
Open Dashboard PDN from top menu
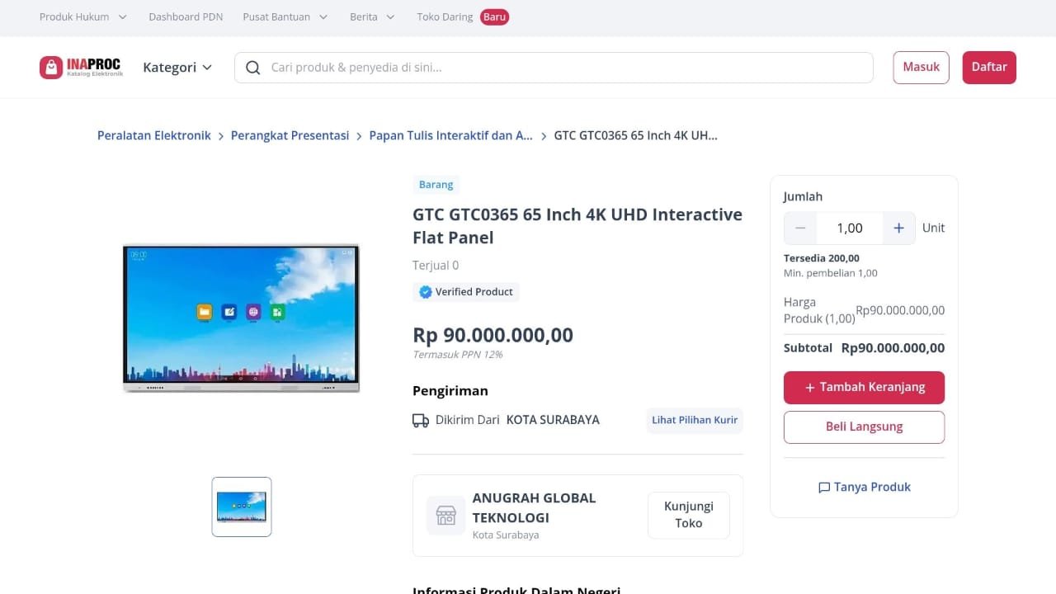(186, 16)
